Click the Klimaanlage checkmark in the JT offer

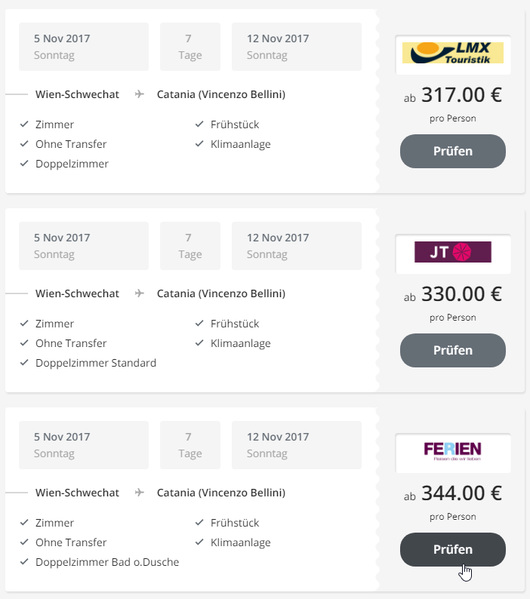click(199, 343)
